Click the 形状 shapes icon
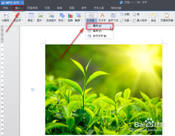 click(x=62, y=15)
